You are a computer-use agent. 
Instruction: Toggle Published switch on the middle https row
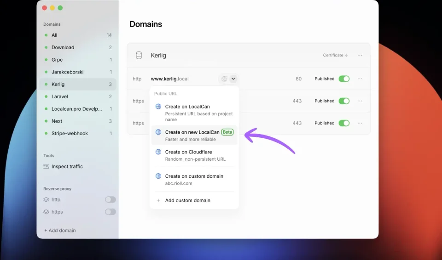pos(344,101)
